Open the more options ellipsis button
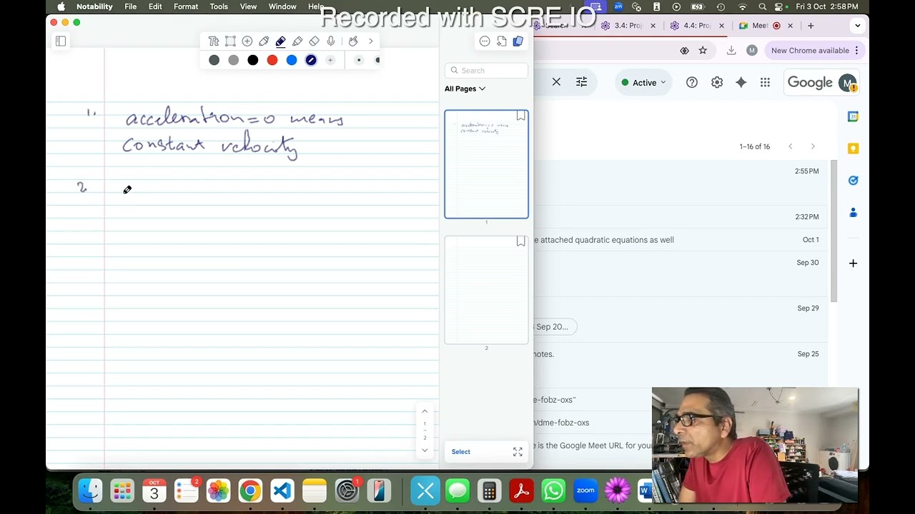The height and width of the screenshot is (514, 915). (x=485, y=41)
